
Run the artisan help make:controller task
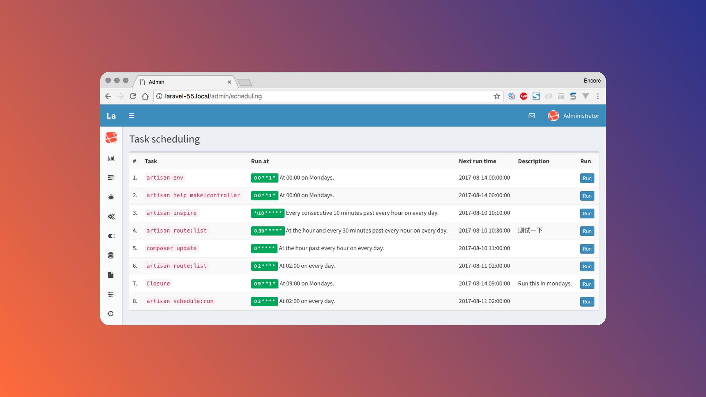(587, 196)
